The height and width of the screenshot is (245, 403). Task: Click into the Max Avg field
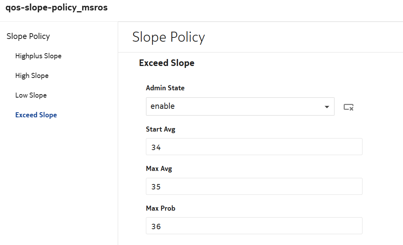[254, 186]
